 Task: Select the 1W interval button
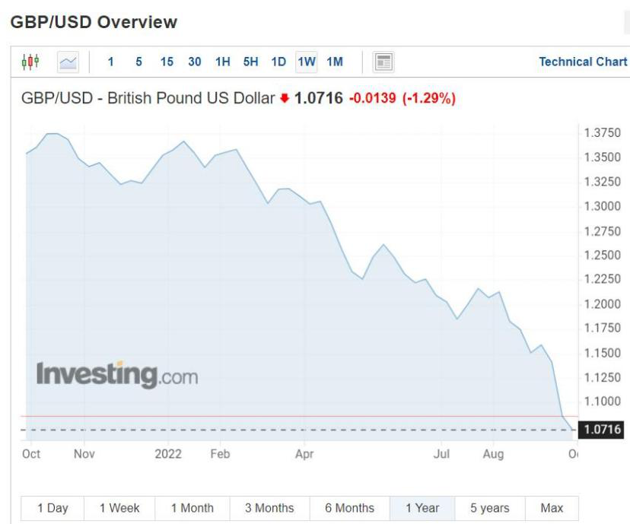click(307, 62)
